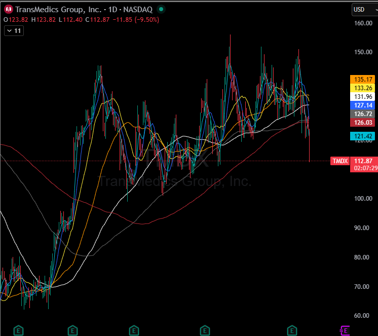Click the dark red 126.03 moving average label
This screenshot has width=378, height=336.
362,123
